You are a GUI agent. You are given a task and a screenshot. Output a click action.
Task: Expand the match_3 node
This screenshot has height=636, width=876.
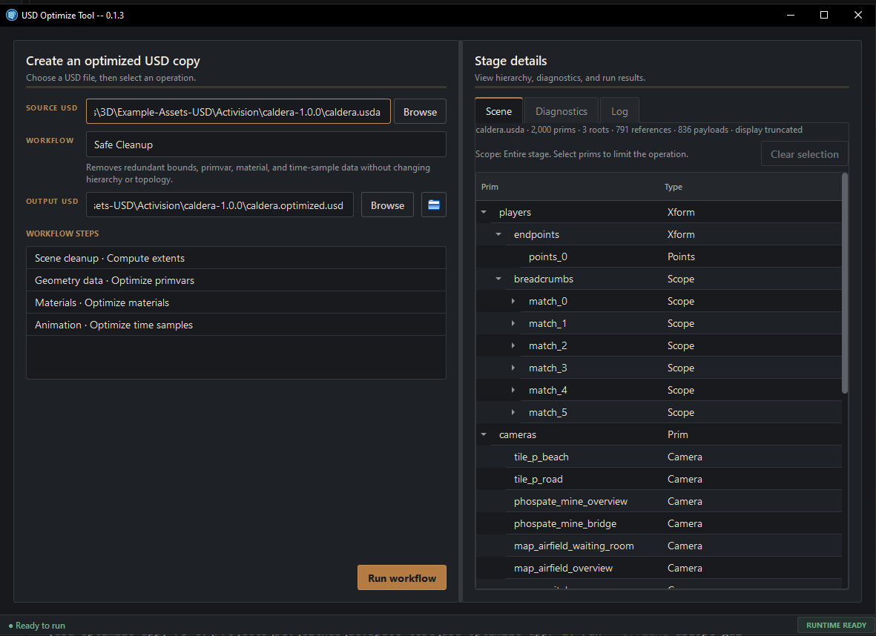(513, 368)
